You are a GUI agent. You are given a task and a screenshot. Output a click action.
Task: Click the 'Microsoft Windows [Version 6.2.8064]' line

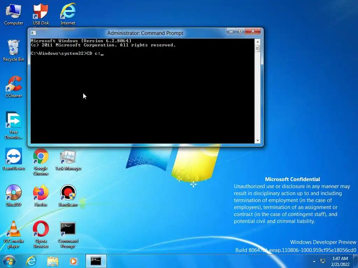81,41
